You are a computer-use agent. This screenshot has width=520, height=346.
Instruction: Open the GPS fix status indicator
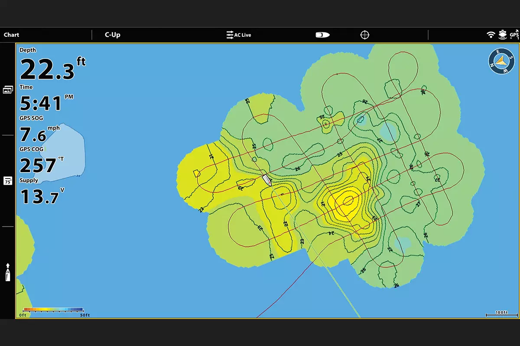[514, 35]
